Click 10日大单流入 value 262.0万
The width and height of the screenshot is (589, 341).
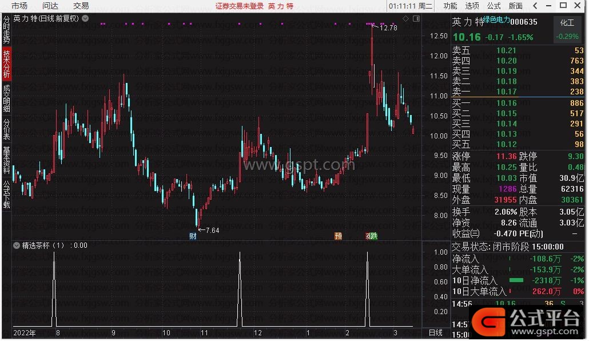(547, 291)
